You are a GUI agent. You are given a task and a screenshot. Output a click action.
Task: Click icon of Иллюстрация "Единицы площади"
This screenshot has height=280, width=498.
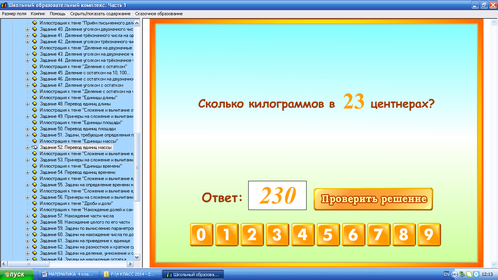click(34, 122)
